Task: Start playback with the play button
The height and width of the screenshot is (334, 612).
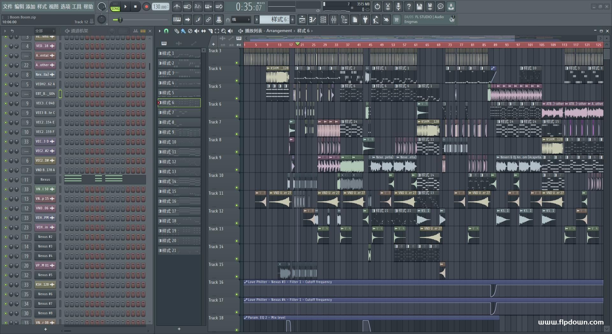Action: [x=126, y=6]
